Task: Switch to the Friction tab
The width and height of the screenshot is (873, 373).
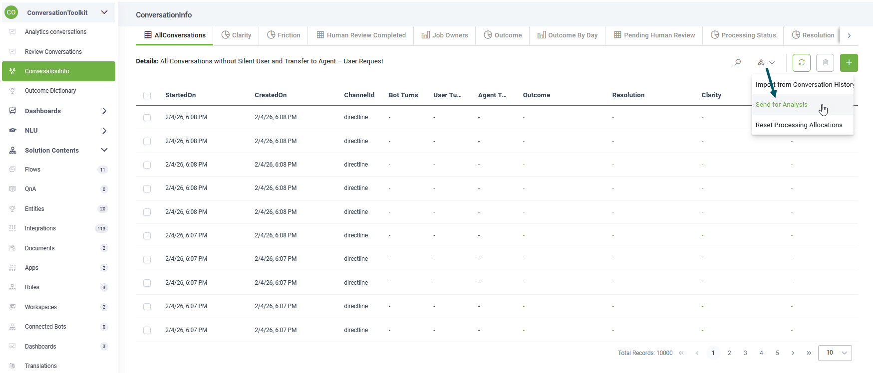Action: click(x=284, y=35)
